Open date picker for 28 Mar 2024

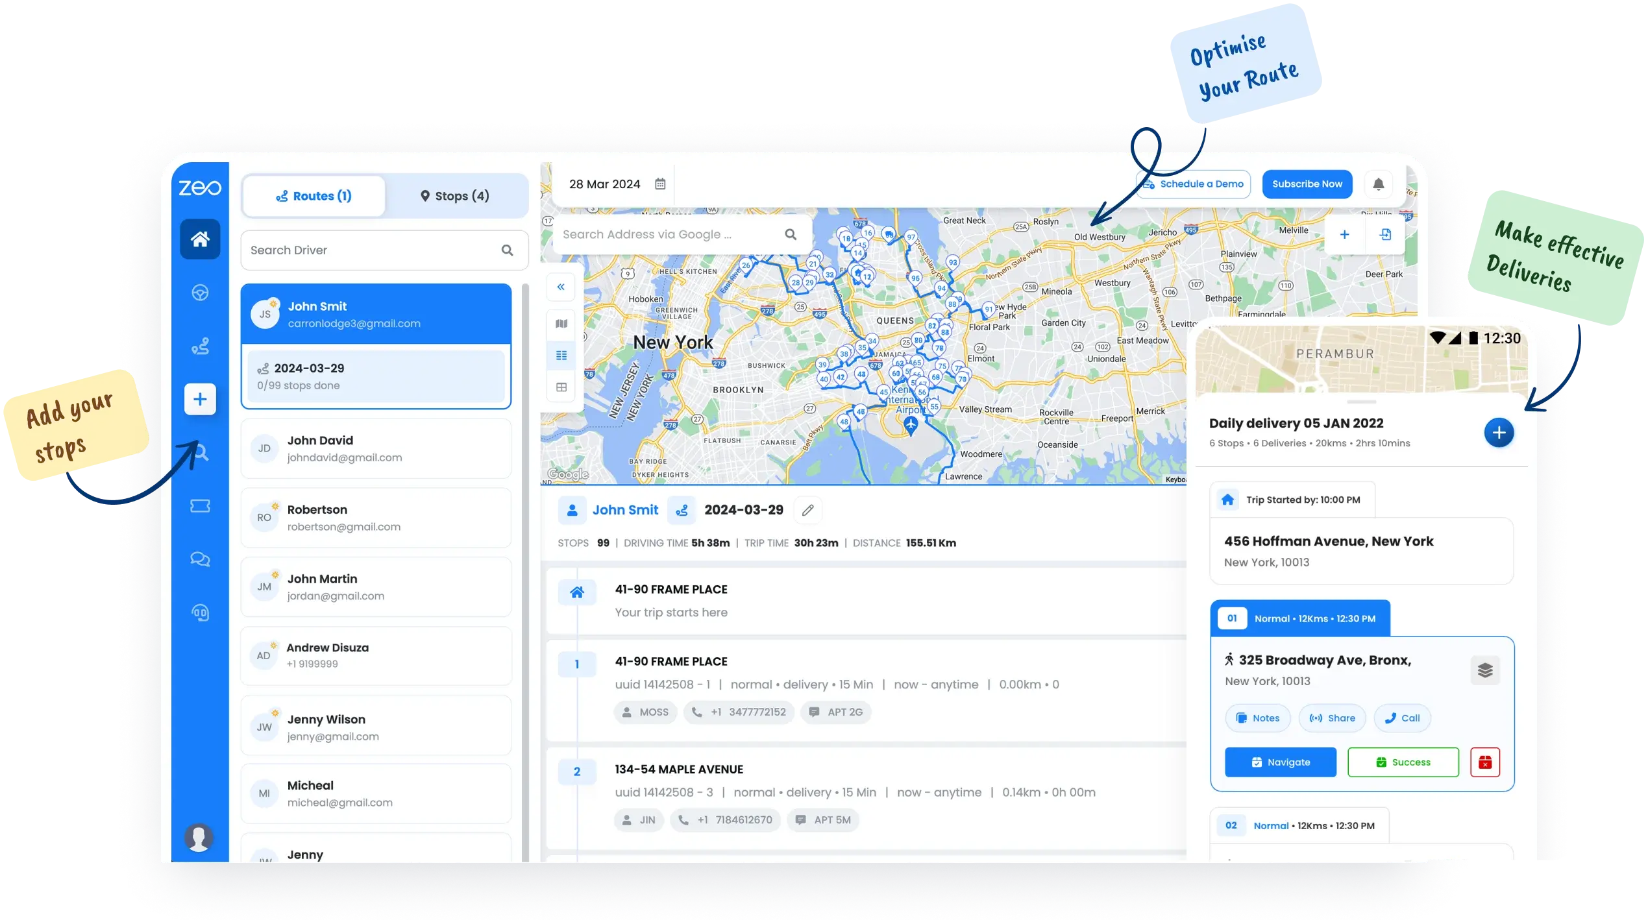pyautogui.click(x=660, y=184)
